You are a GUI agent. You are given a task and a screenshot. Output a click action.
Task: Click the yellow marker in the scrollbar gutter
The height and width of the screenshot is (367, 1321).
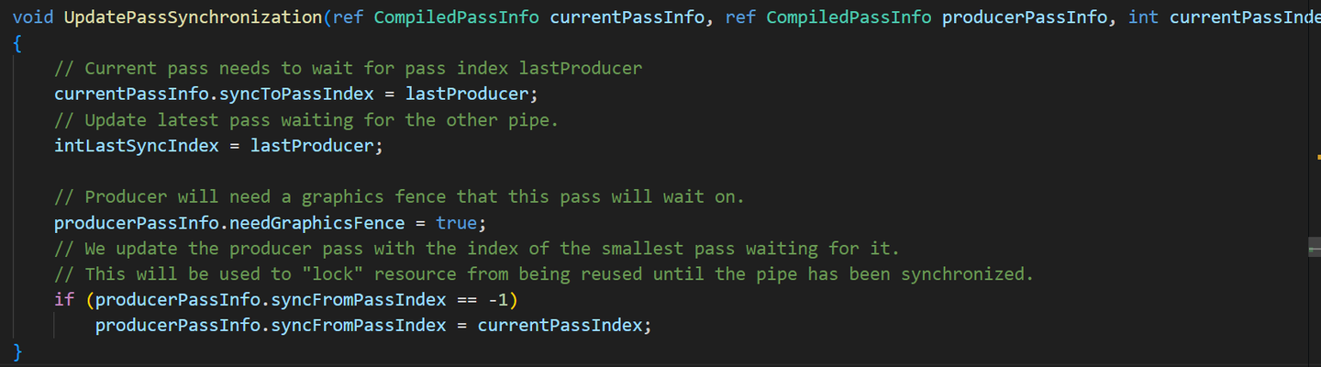pos(1318,158)
